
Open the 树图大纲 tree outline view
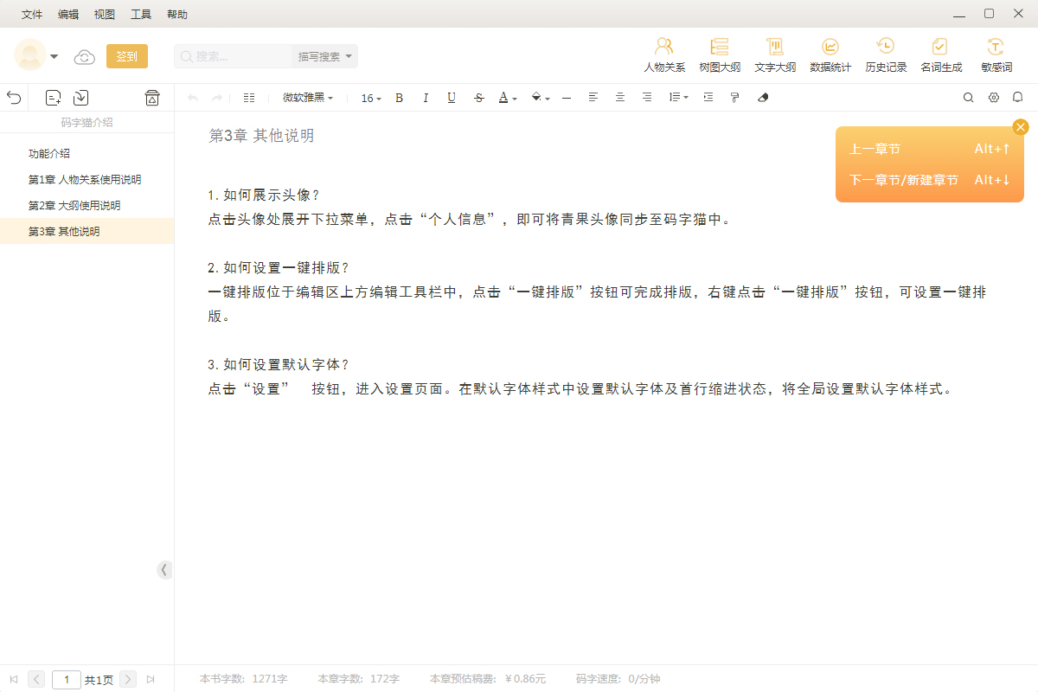pyautogui.click(x=719, y=54)
